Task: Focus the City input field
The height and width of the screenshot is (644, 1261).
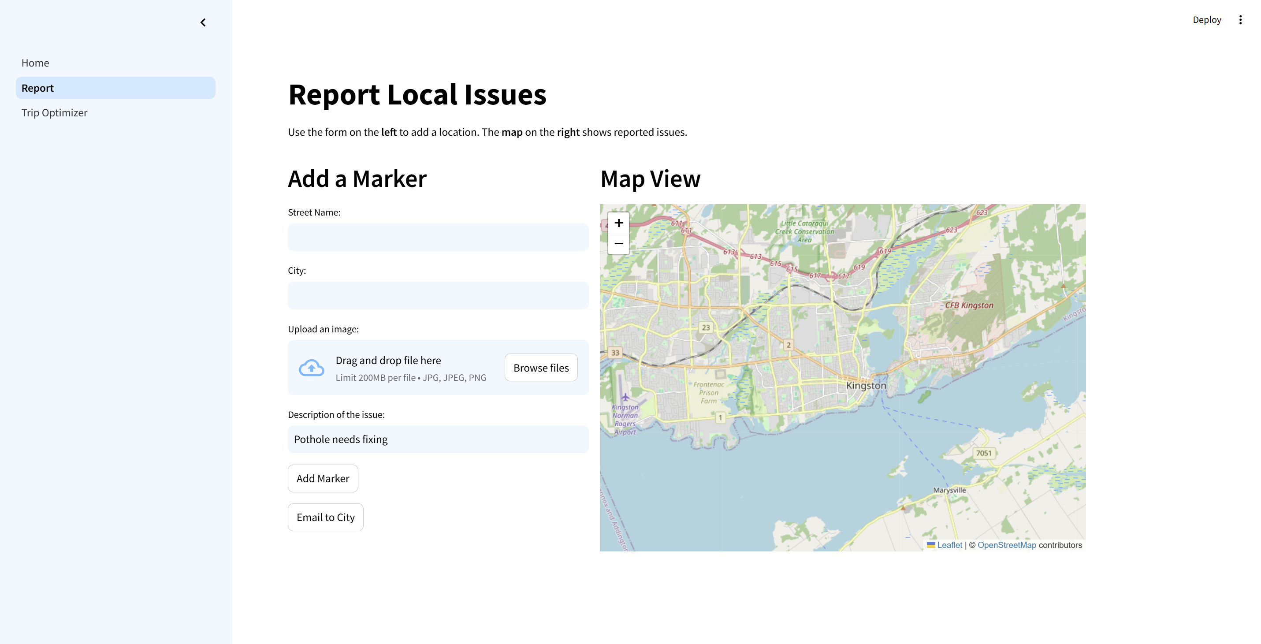Action: pyautogui.click(x=438, y=295)
